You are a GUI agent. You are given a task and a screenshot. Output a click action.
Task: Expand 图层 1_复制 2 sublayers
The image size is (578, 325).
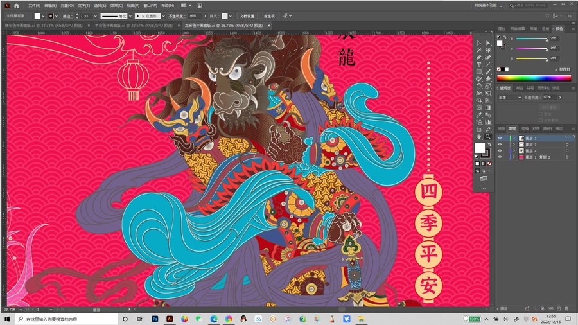[x=514, y=157]
